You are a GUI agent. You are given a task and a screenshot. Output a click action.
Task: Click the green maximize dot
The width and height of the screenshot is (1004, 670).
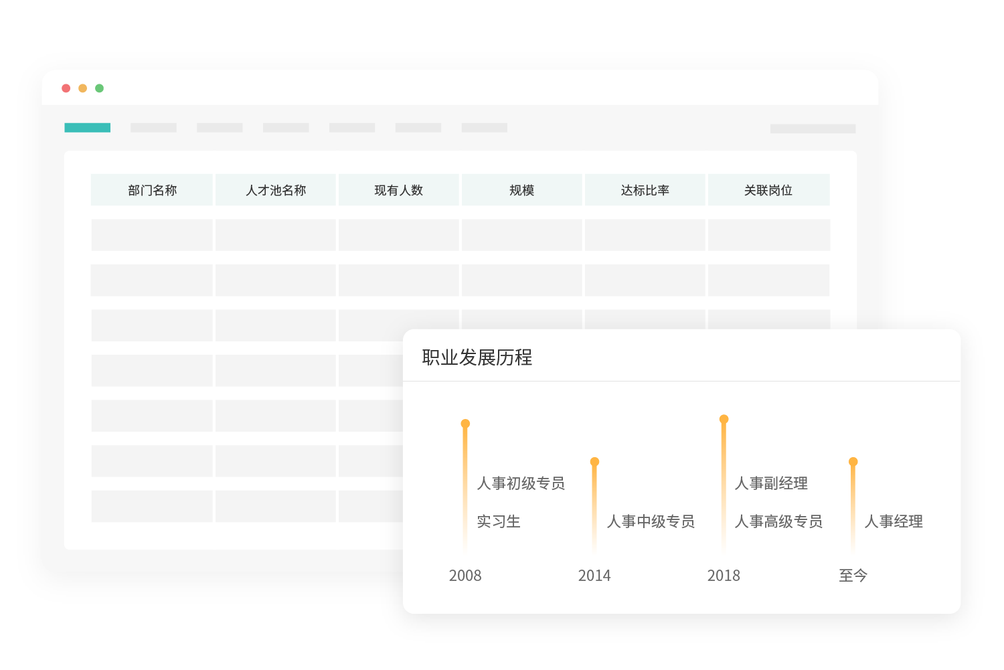click(100, 88)
